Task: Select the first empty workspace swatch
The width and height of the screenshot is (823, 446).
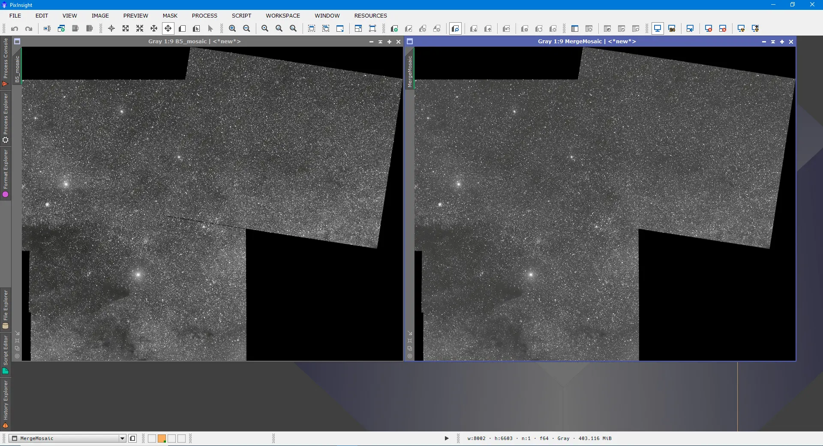Action: click(152, 438)
